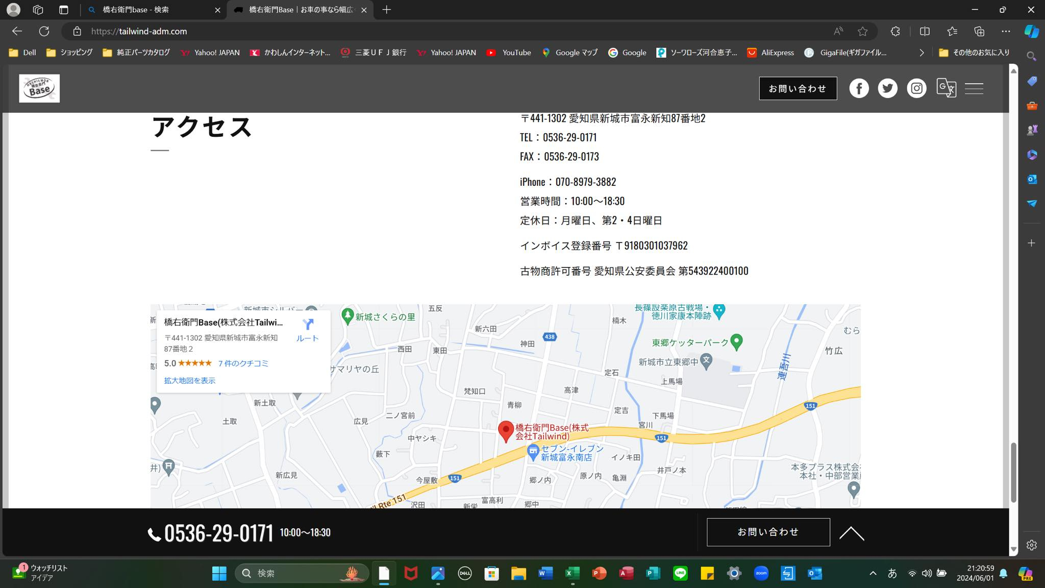This screenshot has height=588, width=1045.
Task: Open the hamburger menu in site header
Action: tap(974, 88)
